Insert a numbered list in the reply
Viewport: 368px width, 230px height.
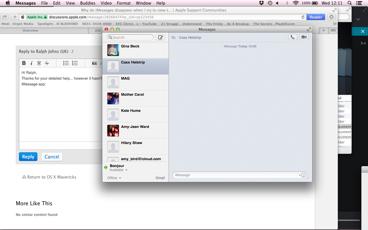pyautogui.click(x=75, y=63)
